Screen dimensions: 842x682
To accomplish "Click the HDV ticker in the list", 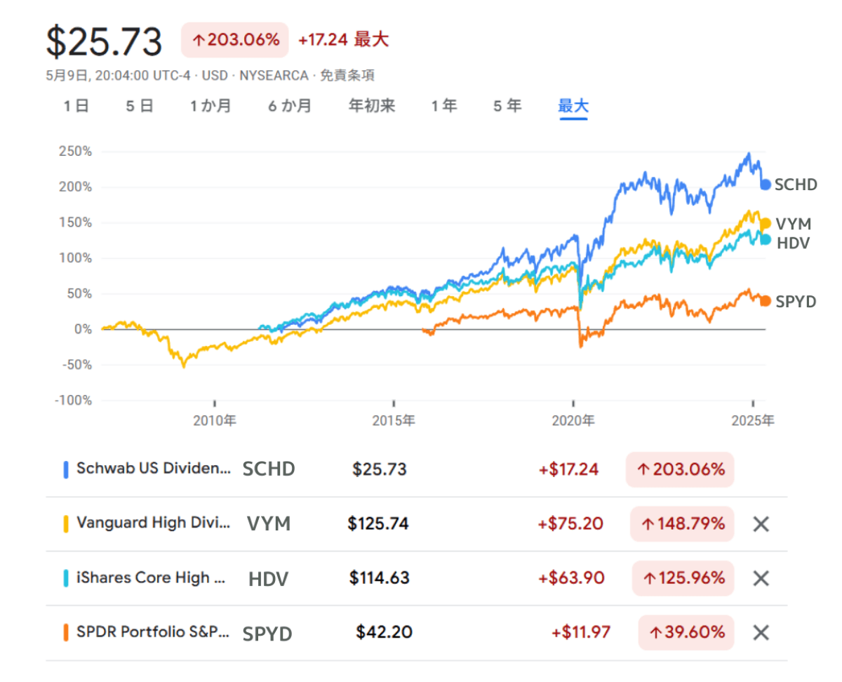I will coord(269,579).
